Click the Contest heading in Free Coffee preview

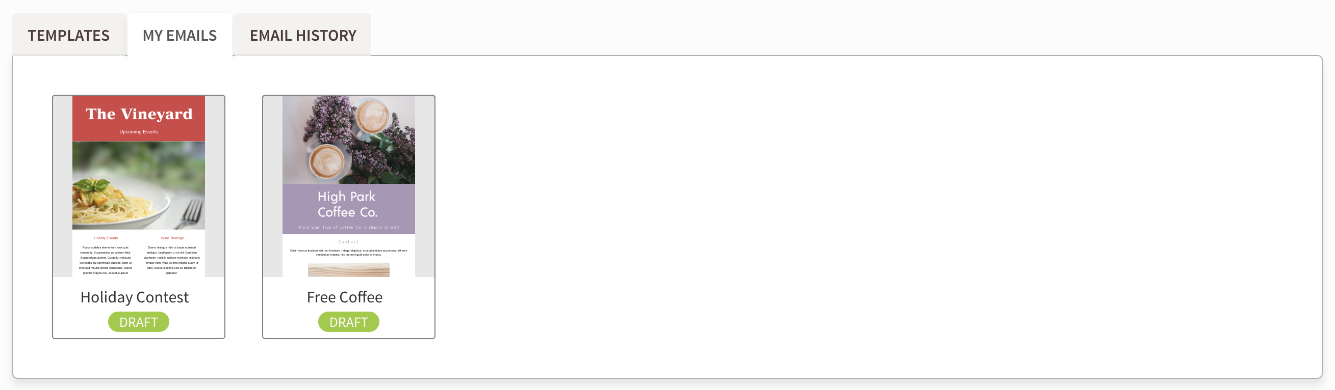coord(348,241)
